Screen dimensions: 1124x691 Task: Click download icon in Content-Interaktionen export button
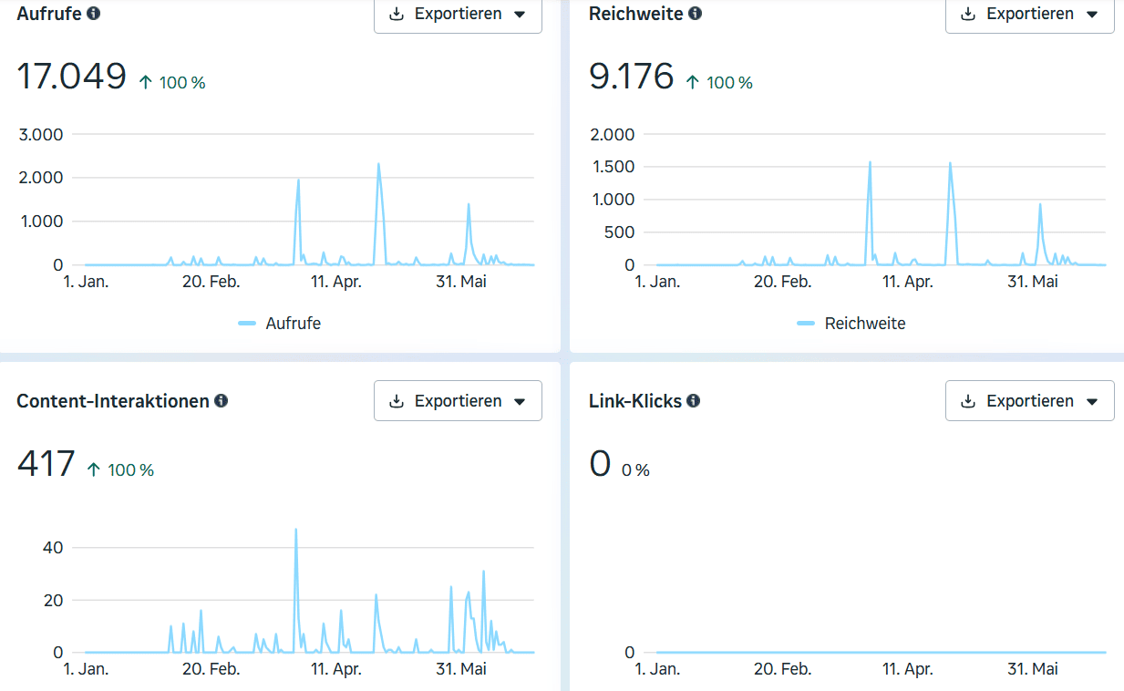point(397,402)
